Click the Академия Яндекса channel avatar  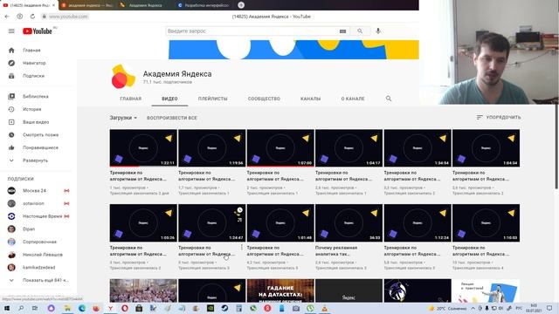click(x=123, y=76)
